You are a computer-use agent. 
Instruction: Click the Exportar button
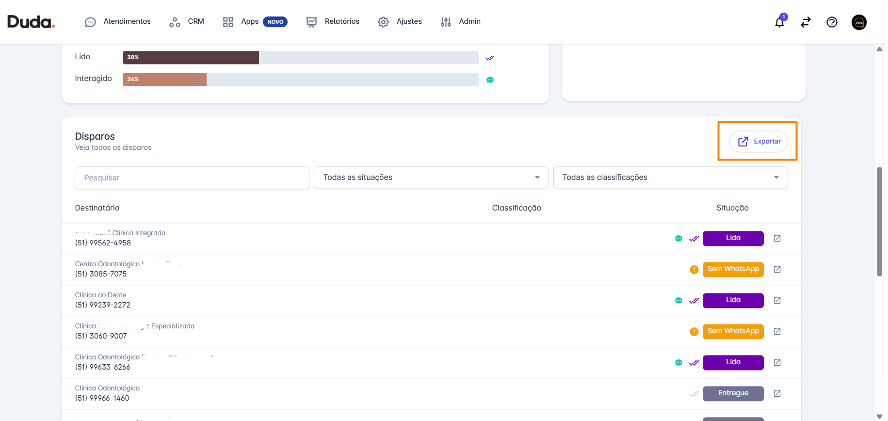click(759, 142)
